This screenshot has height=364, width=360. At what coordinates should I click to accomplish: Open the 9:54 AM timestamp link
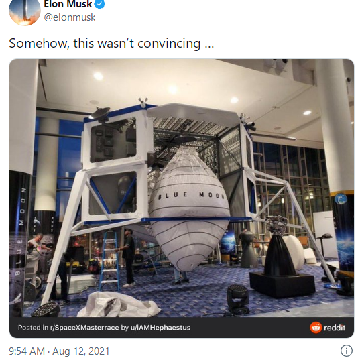[27, 351]
